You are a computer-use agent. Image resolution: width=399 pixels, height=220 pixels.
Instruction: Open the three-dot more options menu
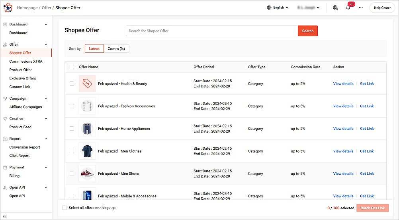(361, 8)
